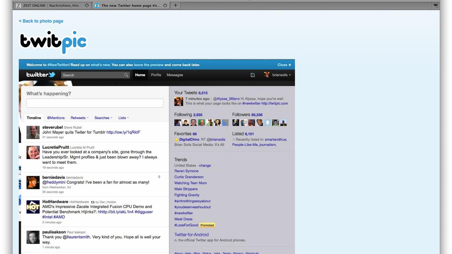Click the change trends location link
Image resolution: width=452 pixels, height=254 pixels.
[x=205, y=165]
